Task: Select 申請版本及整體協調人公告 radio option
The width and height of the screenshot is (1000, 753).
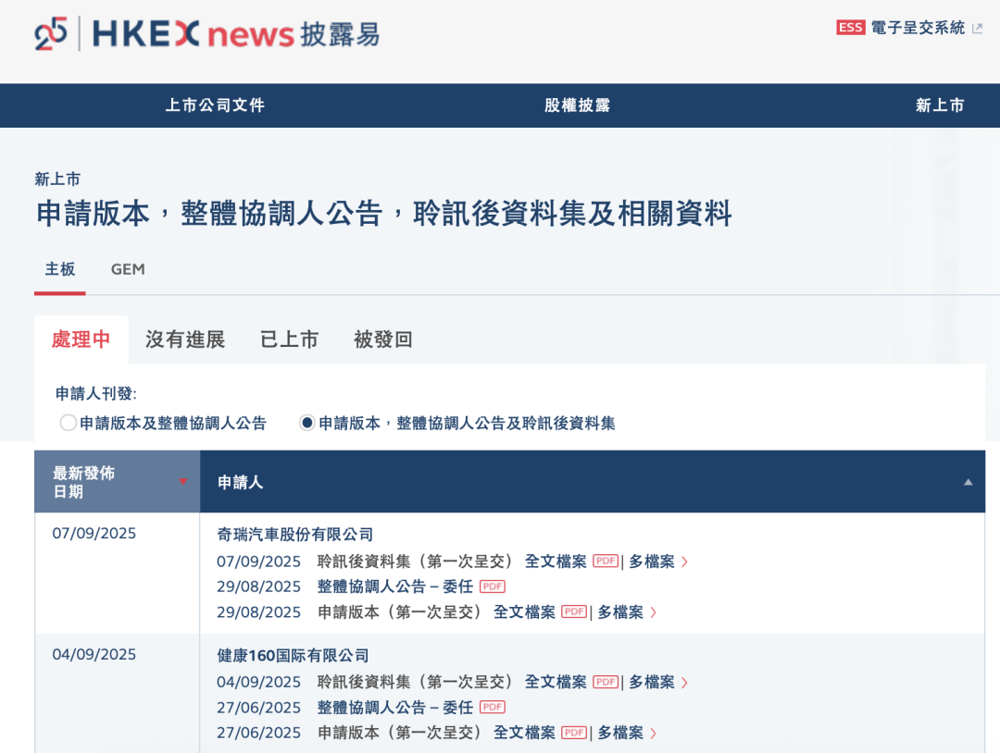Action: point(69,423)
